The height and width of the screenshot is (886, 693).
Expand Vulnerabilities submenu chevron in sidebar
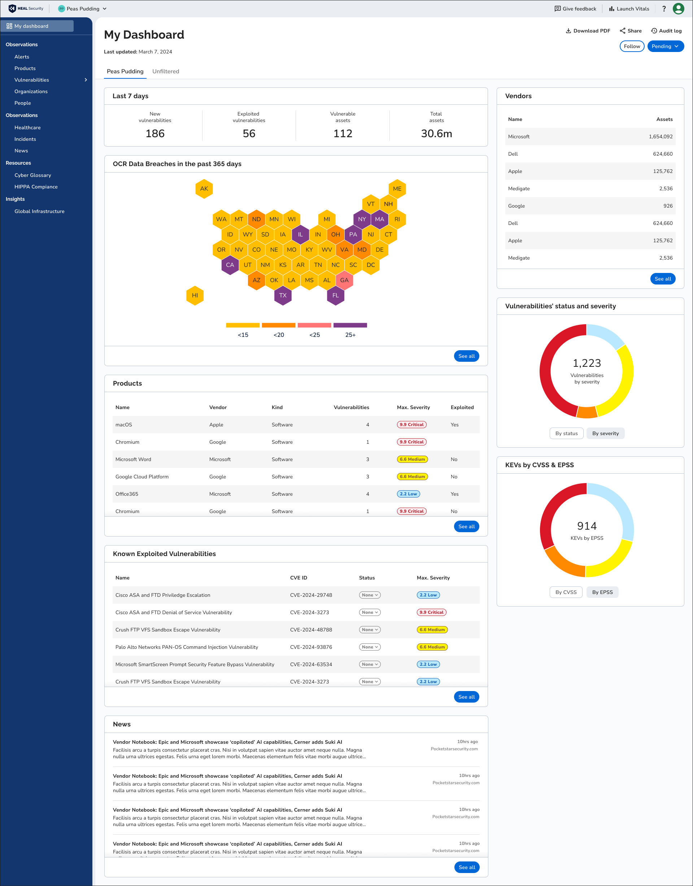pos(86,80)
